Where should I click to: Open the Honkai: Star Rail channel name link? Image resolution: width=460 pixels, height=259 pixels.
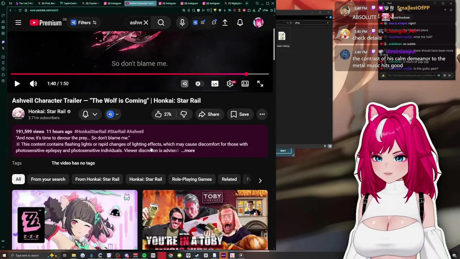[x=47, y=112]
